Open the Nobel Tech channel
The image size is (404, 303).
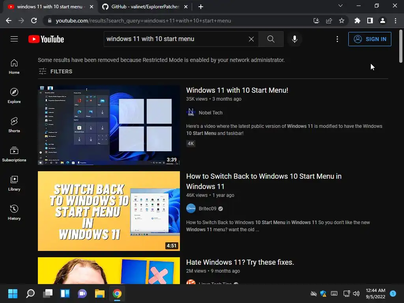click(211, 112)
